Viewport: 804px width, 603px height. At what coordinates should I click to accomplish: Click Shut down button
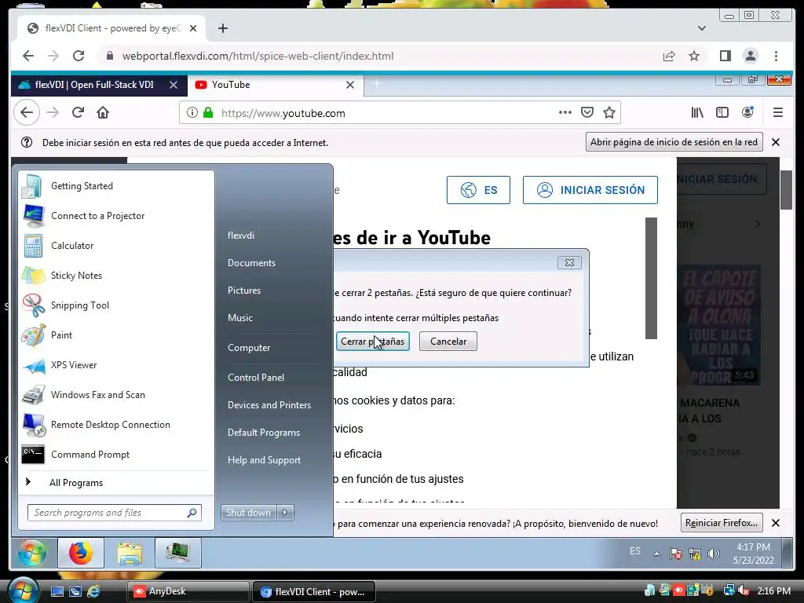[249, 512]
